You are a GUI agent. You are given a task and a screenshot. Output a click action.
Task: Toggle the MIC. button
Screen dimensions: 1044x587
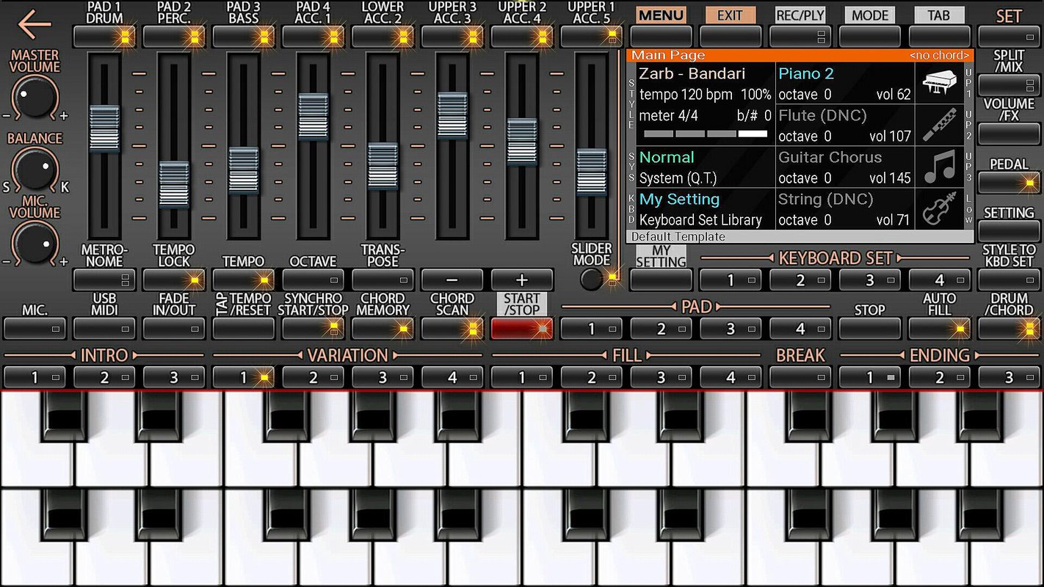[35, 329]
